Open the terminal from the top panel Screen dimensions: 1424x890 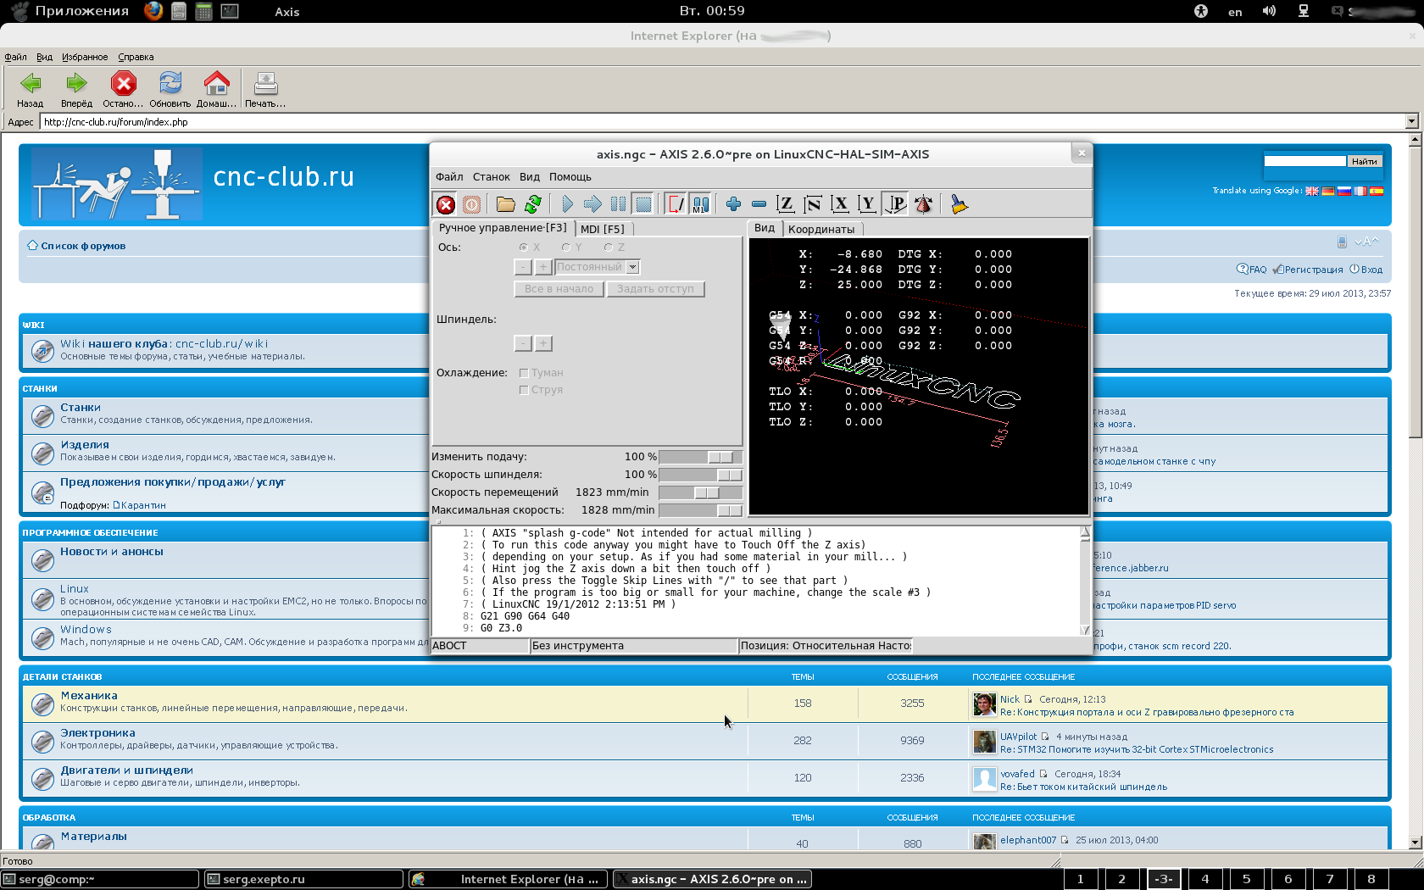[x=229, y=11]
